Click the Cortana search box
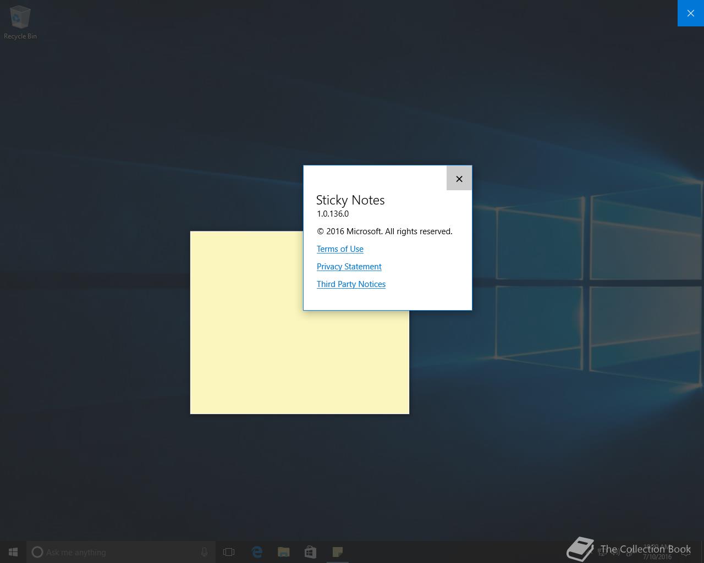704x563 pixels. 121,552
